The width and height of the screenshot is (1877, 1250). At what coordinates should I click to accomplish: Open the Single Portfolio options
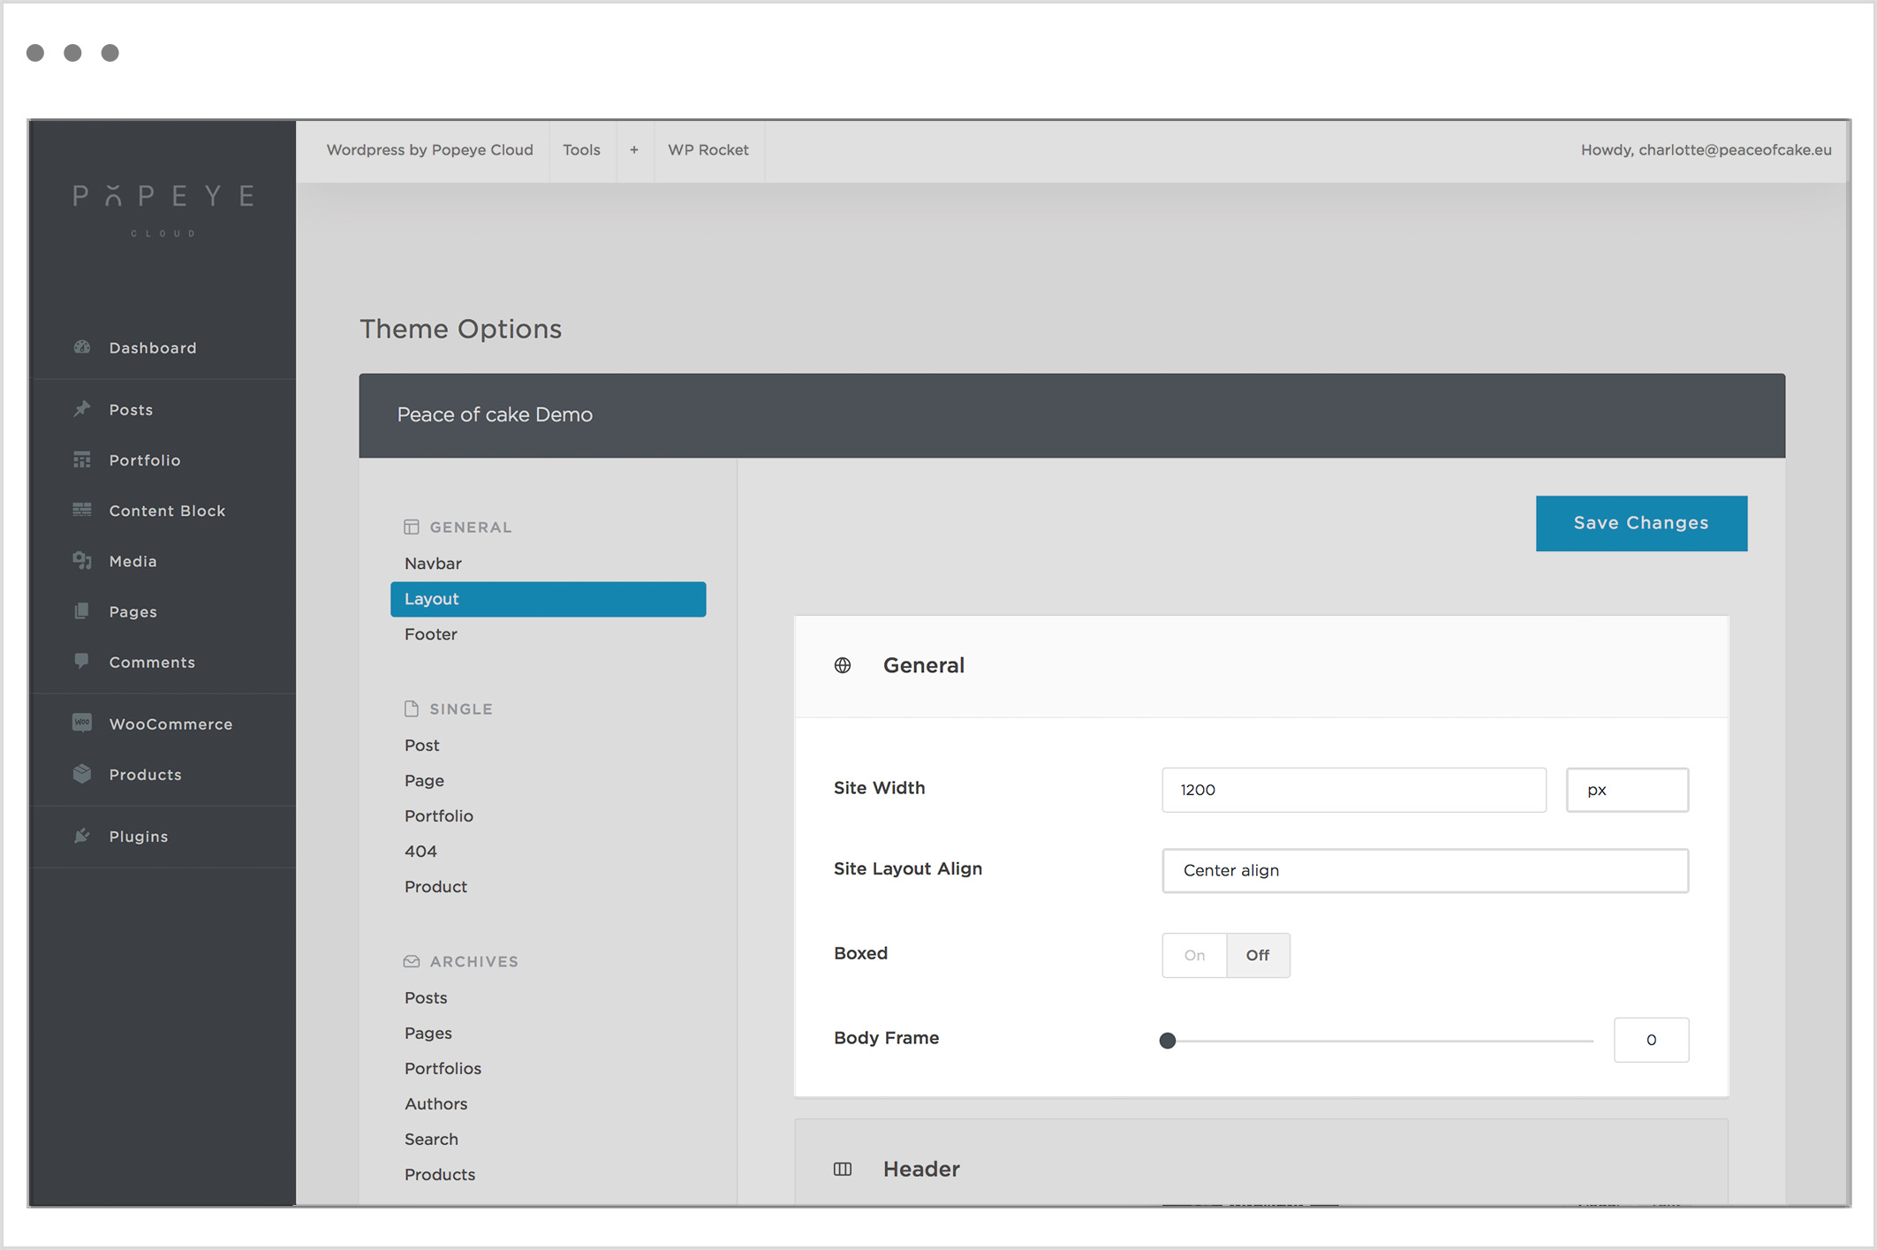coord(439,816)
